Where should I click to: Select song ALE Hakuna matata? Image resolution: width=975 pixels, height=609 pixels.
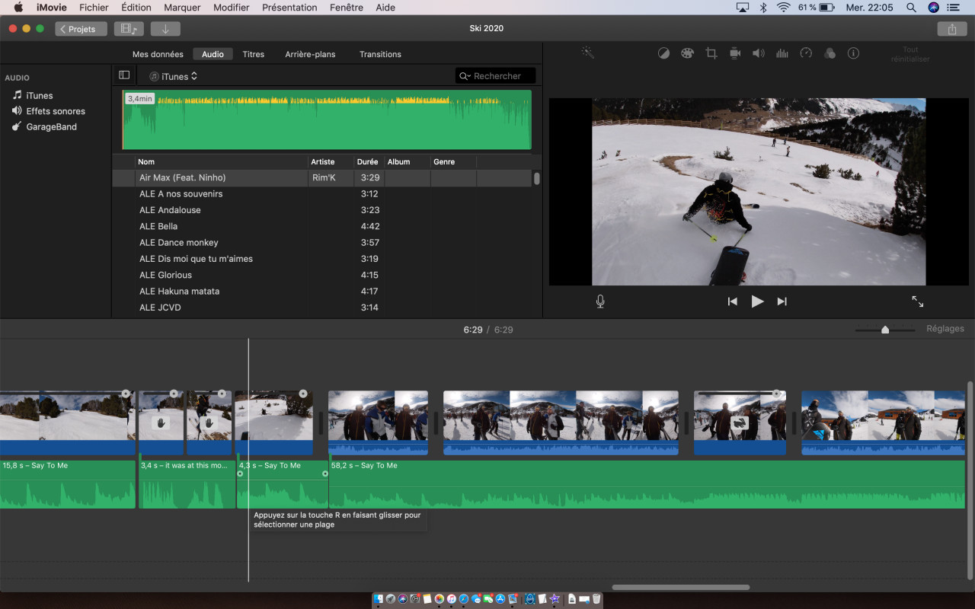click(322, 291)
